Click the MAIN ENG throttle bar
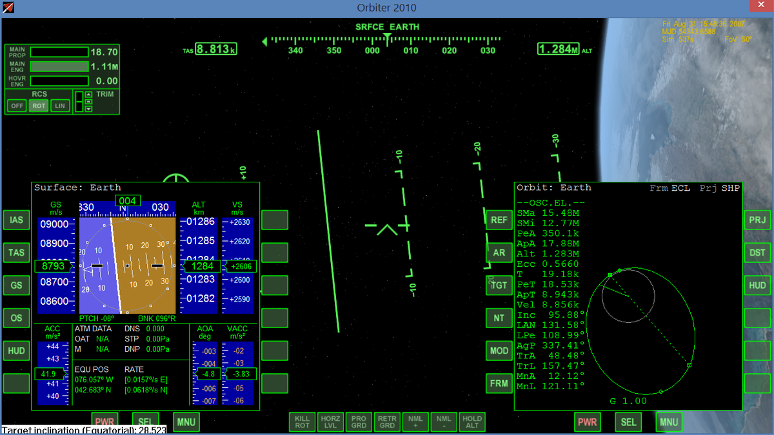 59,66
